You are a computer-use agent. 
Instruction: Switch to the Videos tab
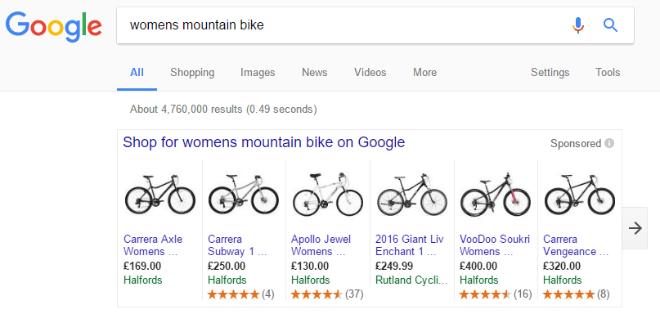point(370,73)
